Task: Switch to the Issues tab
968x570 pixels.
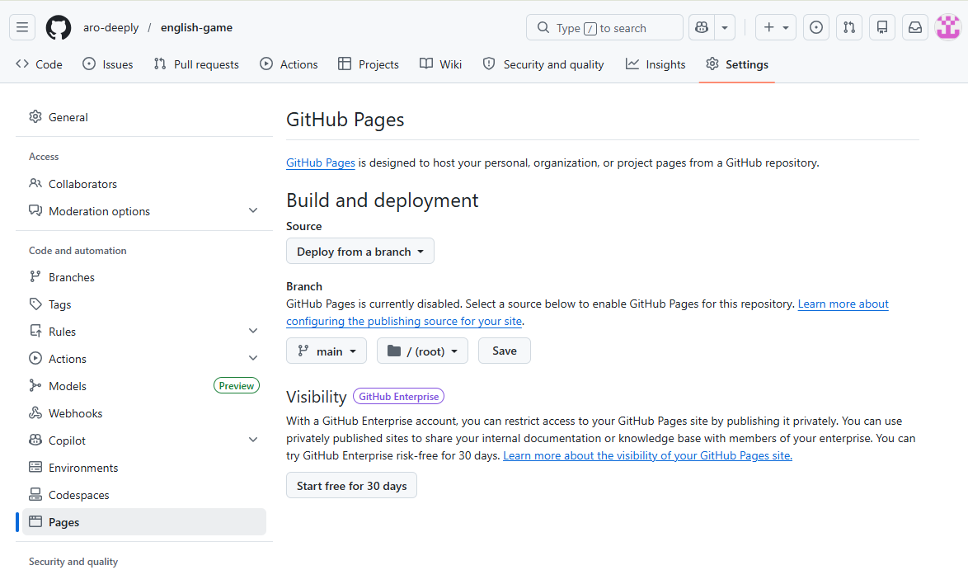Action: coord(108,64)
